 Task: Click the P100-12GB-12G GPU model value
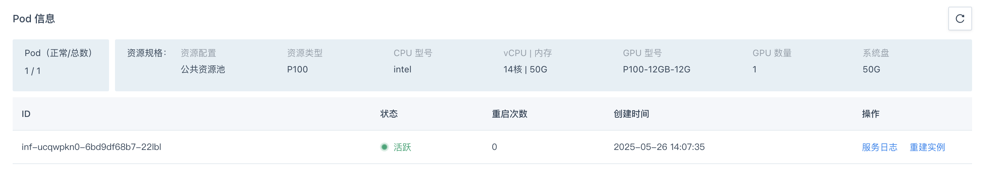pos(656,69)
